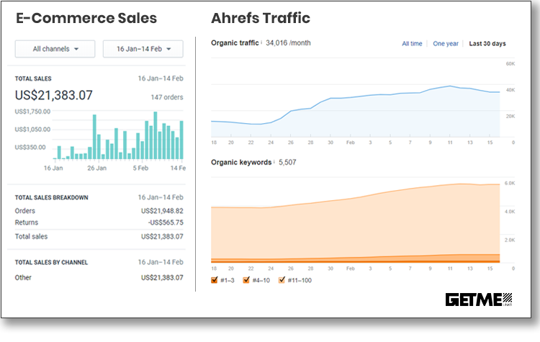Image resolution: width=540 pixels, height=342 pixels.
Task: Click the Ahrefs Traffic heading
Action: 261,18
